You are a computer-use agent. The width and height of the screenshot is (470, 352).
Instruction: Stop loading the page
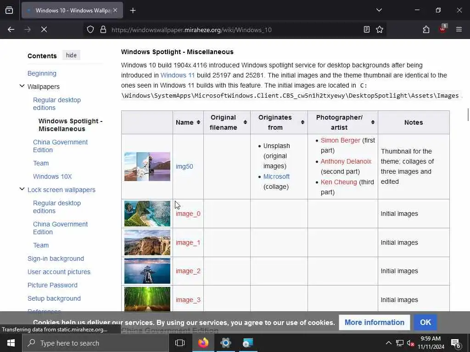(44, 29)
